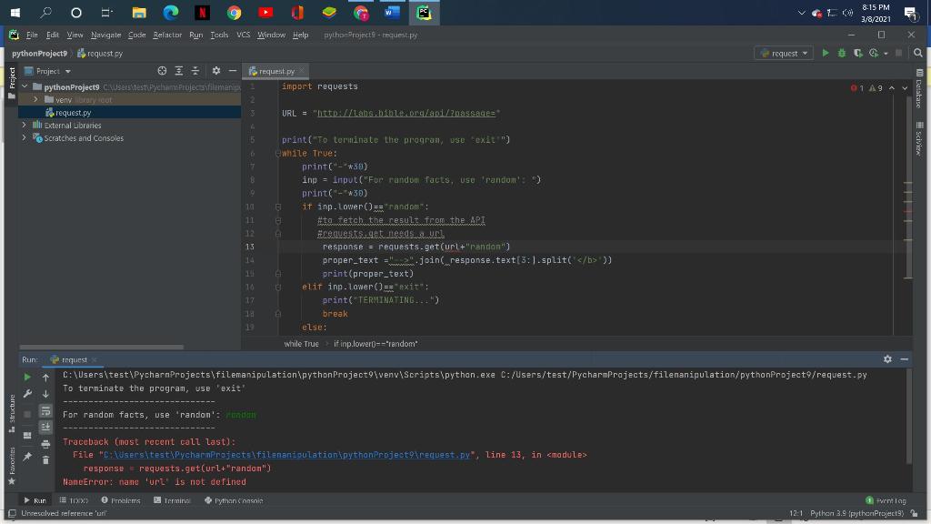Viewport: 931px width, 524px height.
Task: Open the Python Console tool window
Action: (234, 501)
